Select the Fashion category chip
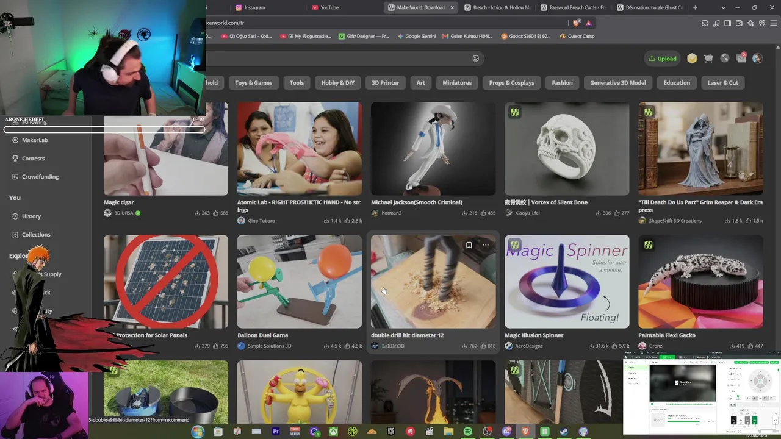Image resolution: width=781 pixels, height=439 pixels. pos(563,83)
